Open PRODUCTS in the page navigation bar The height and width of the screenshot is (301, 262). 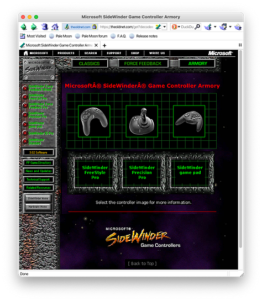pos(66,53)
